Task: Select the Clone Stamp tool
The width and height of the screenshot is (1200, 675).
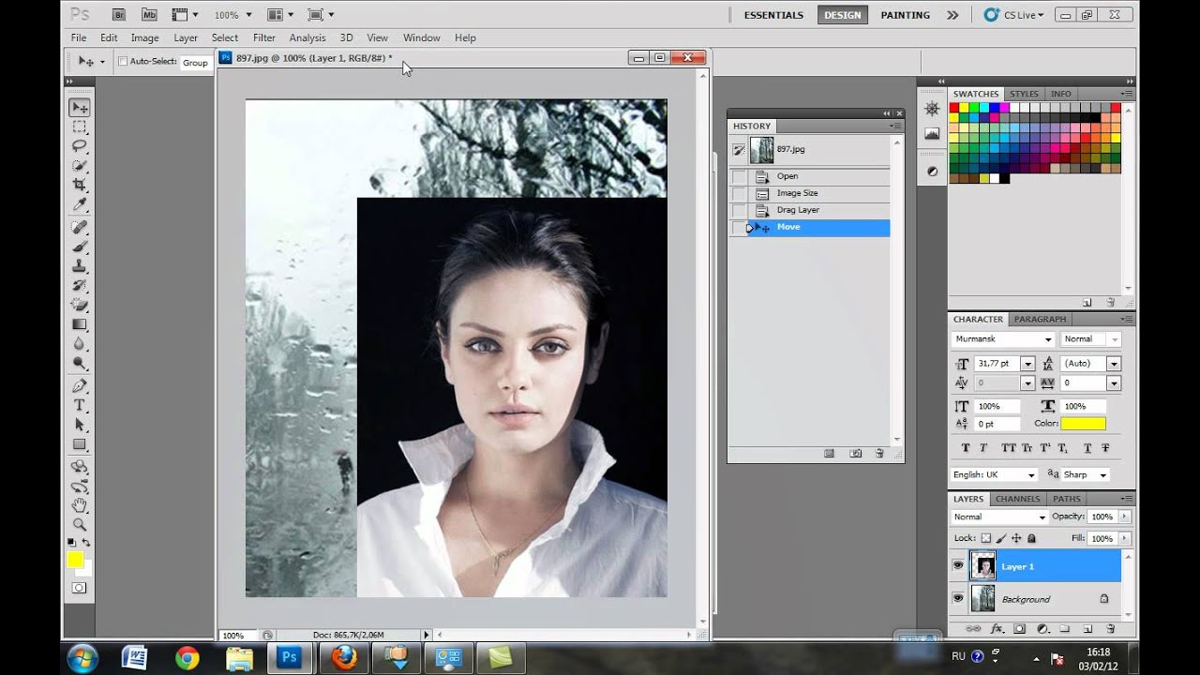Action: [x=80, y=266]
